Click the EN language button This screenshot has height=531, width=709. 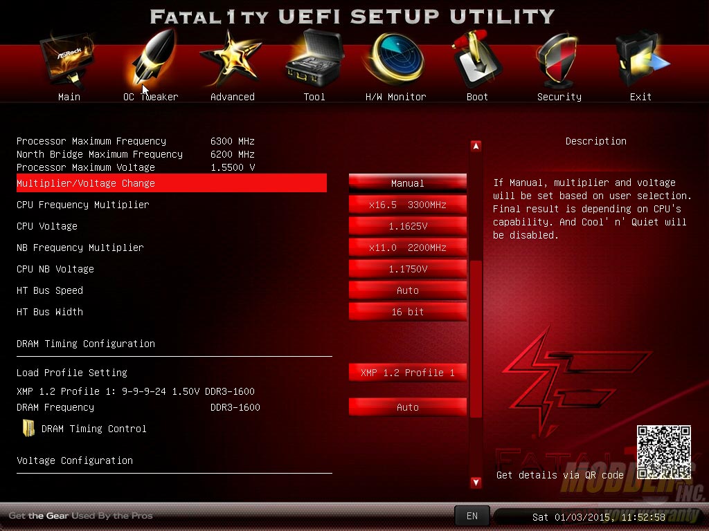coord(472,516)
